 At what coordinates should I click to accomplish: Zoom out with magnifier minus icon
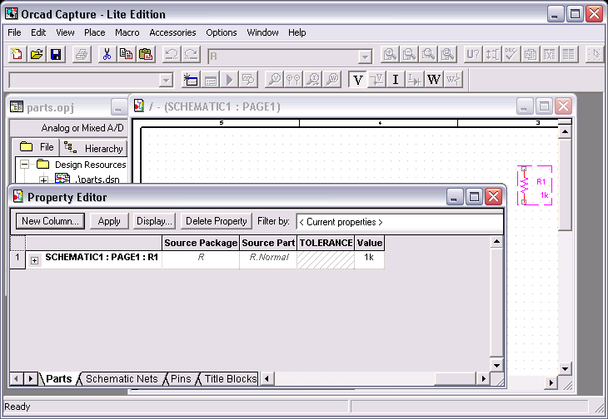coord(409,55)
